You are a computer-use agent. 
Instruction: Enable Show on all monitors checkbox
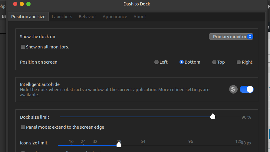[23, 47]
